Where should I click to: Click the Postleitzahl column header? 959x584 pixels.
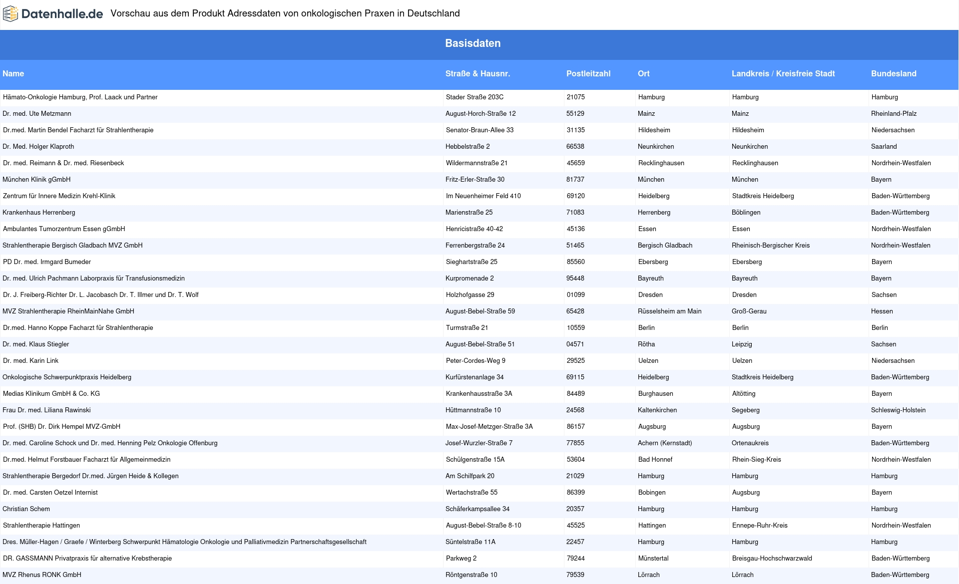tap(588, 73)
